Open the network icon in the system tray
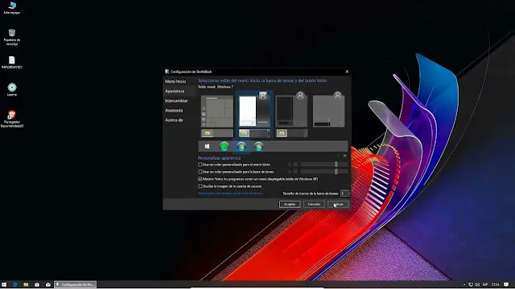Viewport: 515px width, 289px height. tap(471, 284)
